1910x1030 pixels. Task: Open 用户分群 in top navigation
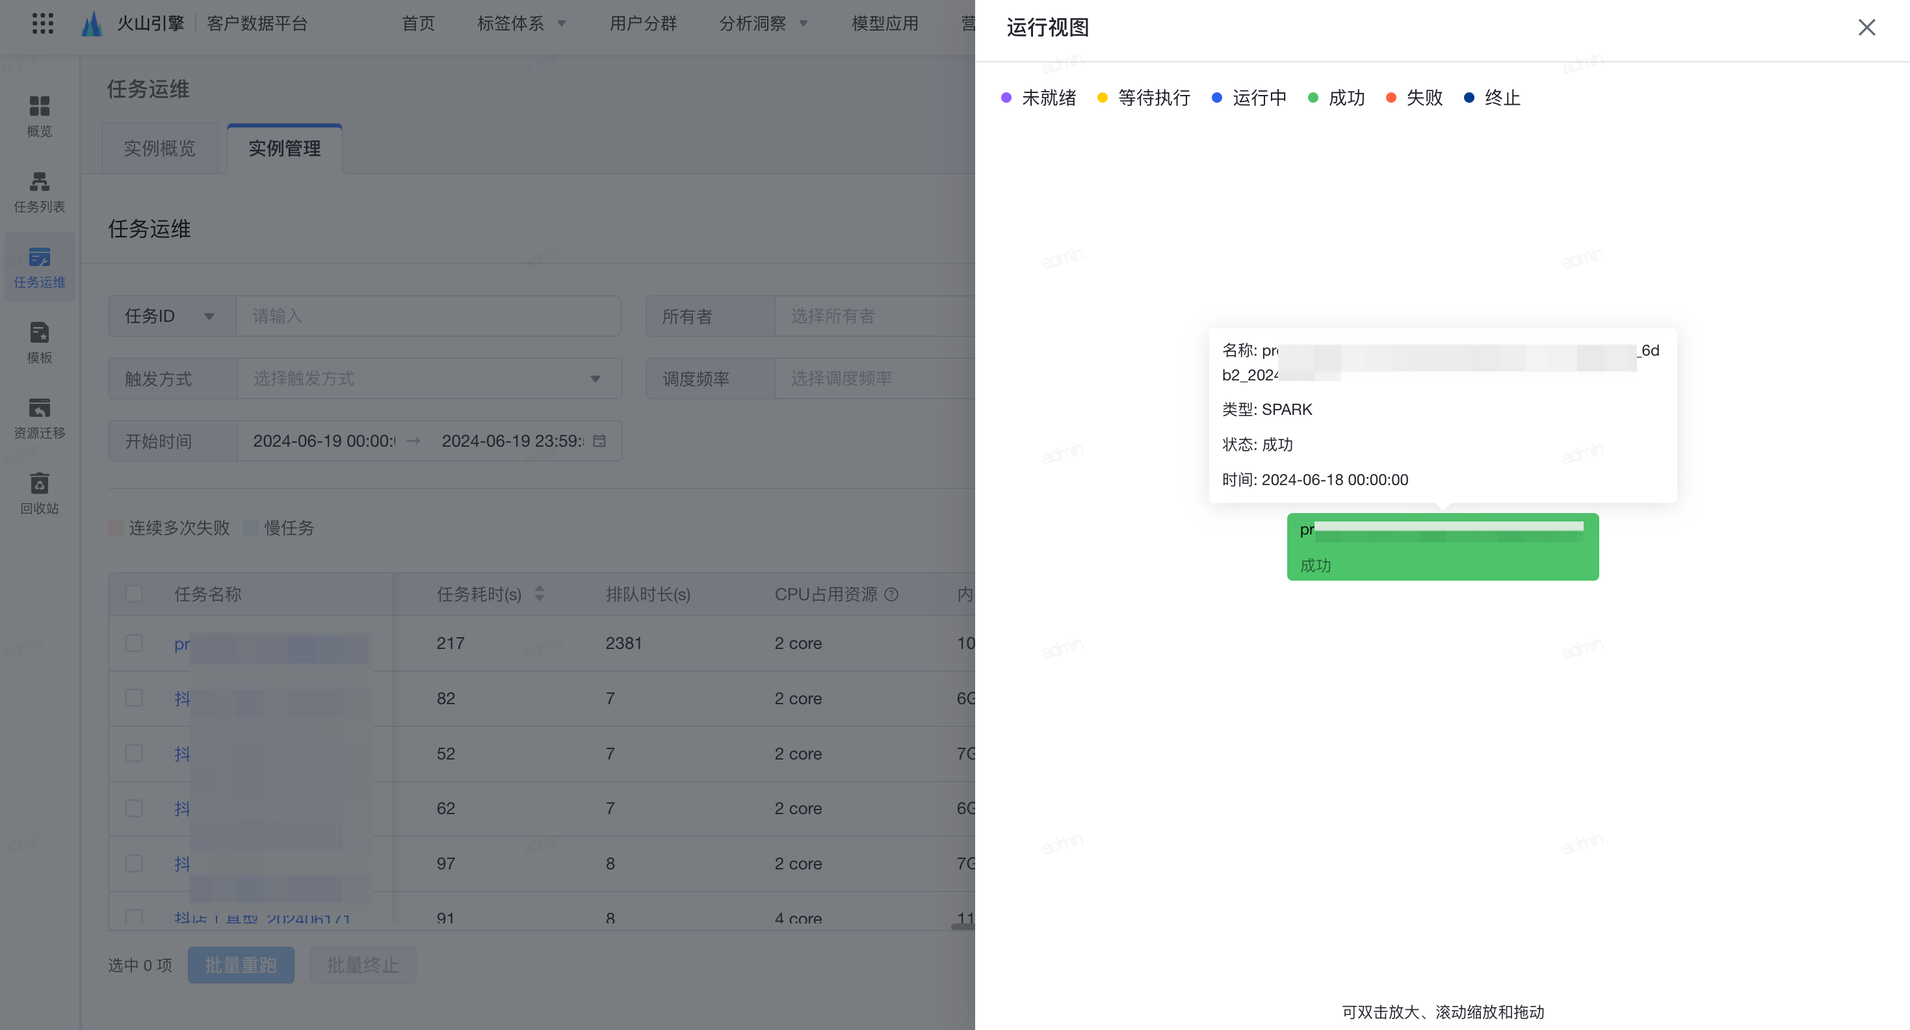(643, 23)
